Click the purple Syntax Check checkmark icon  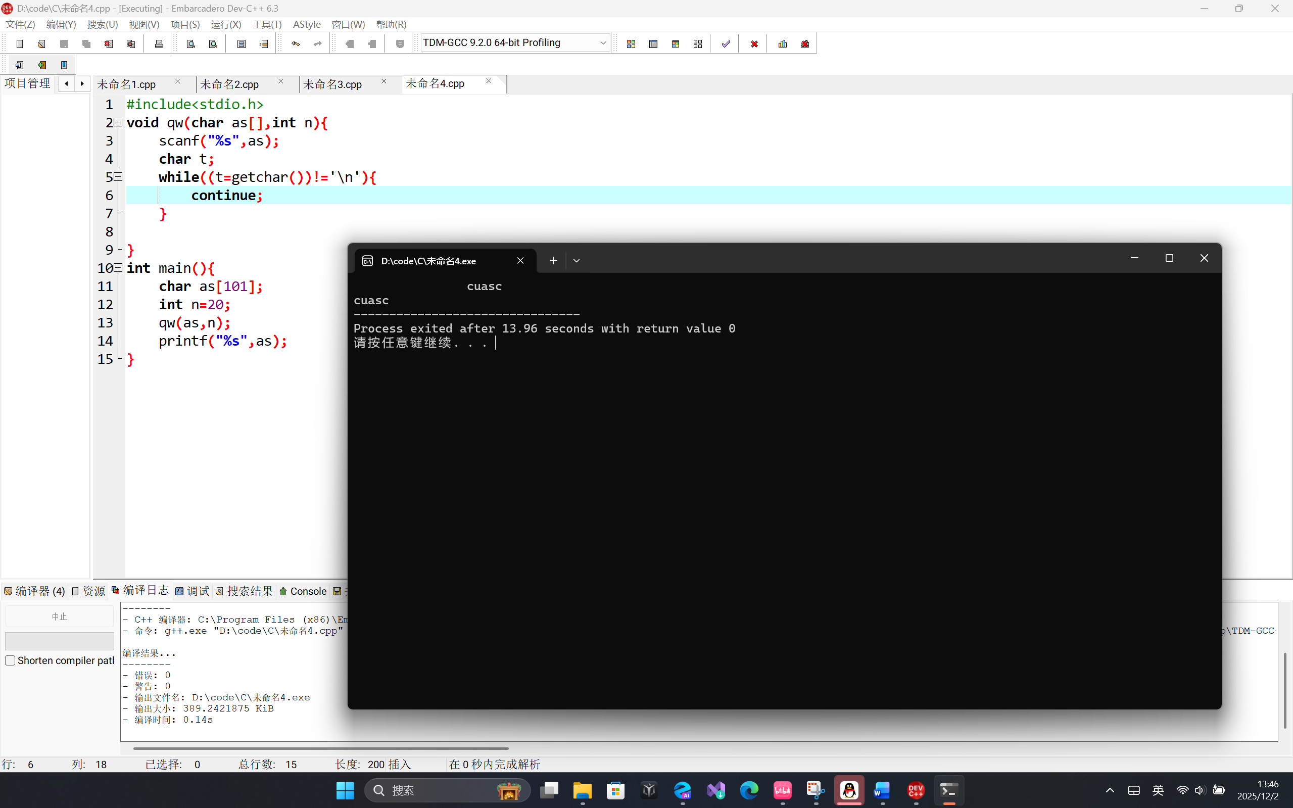726,44
